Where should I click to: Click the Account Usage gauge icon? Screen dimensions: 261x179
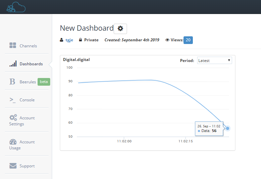point(13,142)
